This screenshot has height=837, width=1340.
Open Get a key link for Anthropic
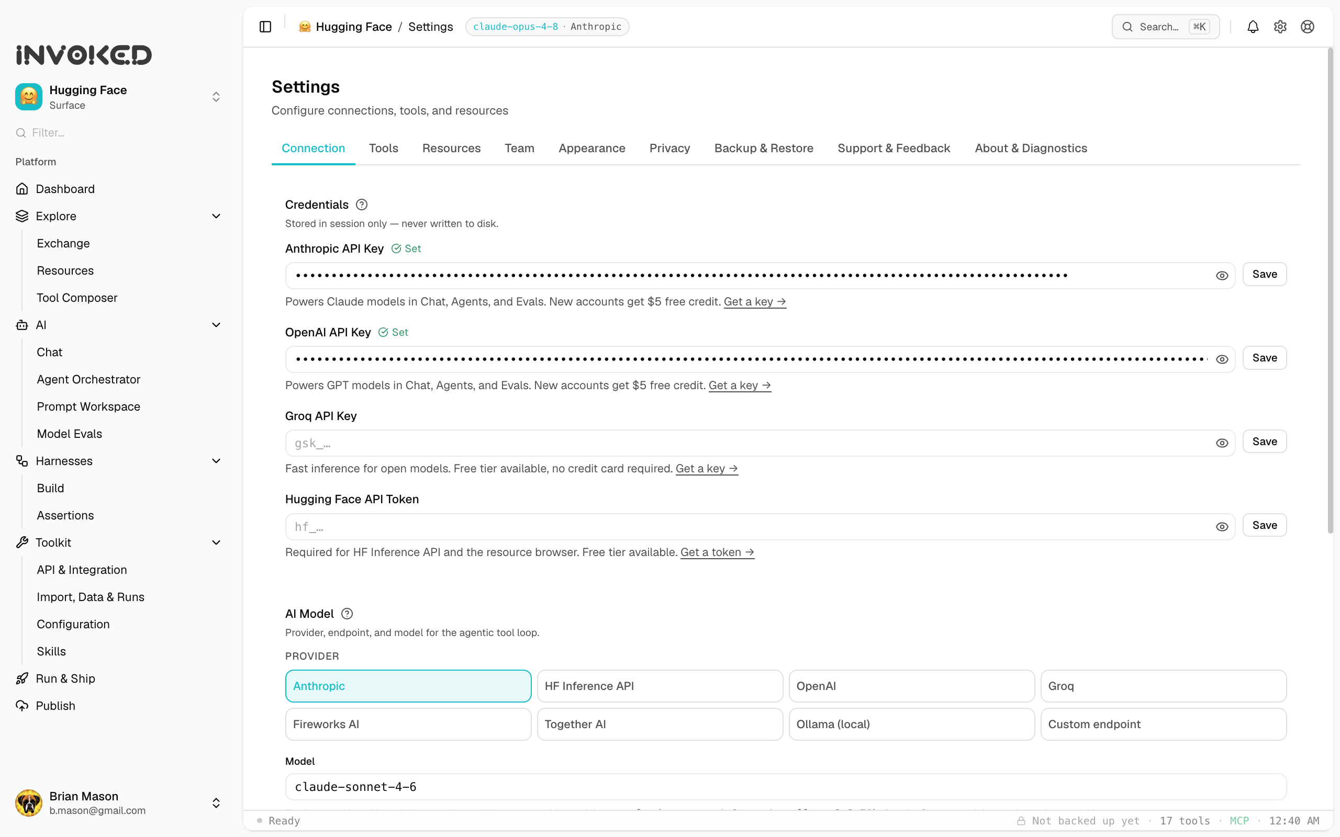coord(755,302)
